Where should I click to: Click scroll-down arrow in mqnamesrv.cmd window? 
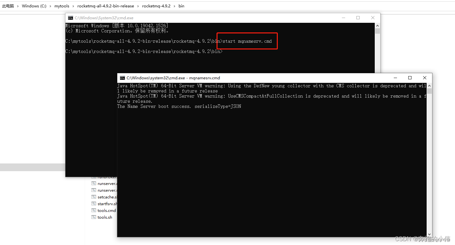coord(429,234)
